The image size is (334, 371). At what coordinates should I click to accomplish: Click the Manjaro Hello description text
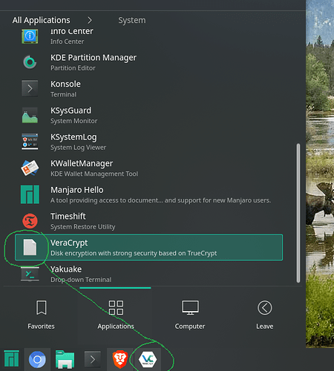click(x=160, y=200)
